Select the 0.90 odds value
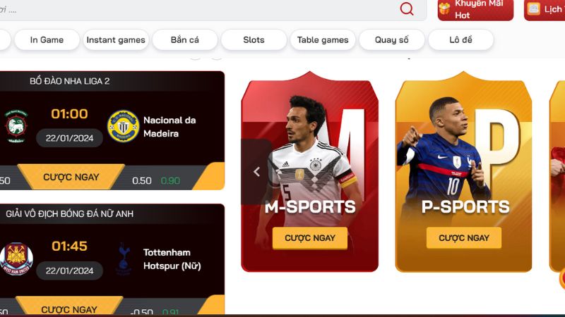 170,181
